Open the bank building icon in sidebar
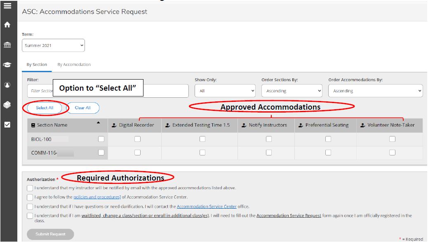 point(7,45)
